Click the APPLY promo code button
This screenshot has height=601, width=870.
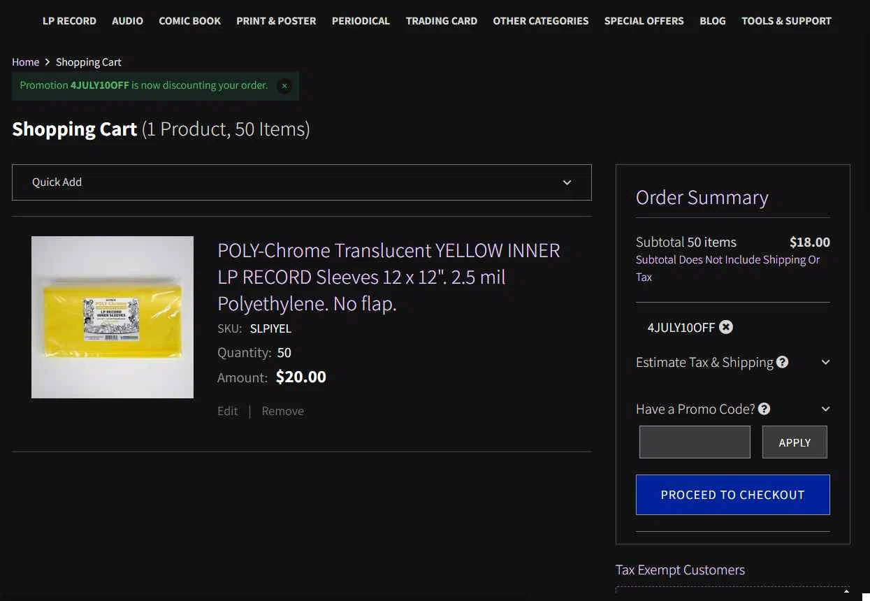click(x=795, y=442)
